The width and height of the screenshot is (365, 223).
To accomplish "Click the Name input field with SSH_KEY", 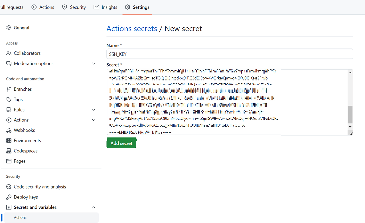I will tap(230, 54).
